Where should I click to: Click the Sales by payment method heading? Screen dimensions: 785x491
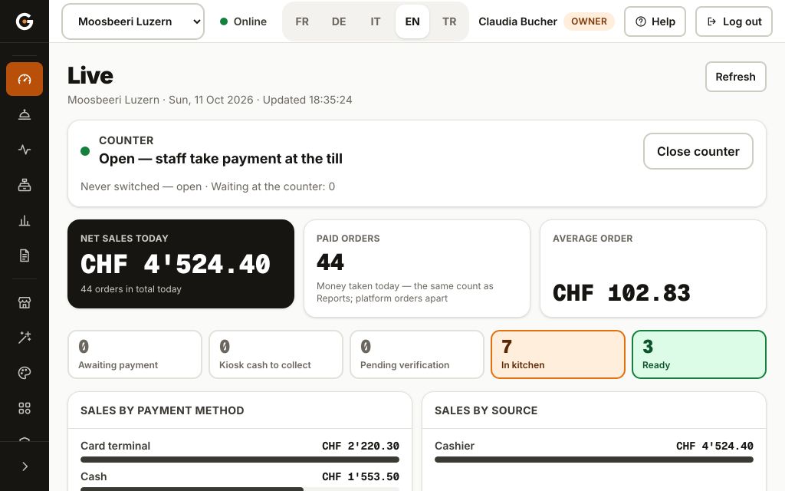163,410
